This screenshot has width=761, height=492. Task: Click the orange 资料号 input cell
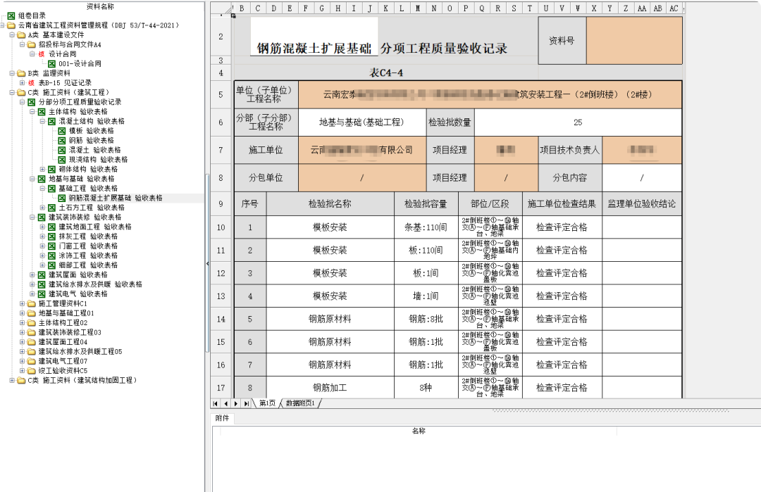pos(634,40)
